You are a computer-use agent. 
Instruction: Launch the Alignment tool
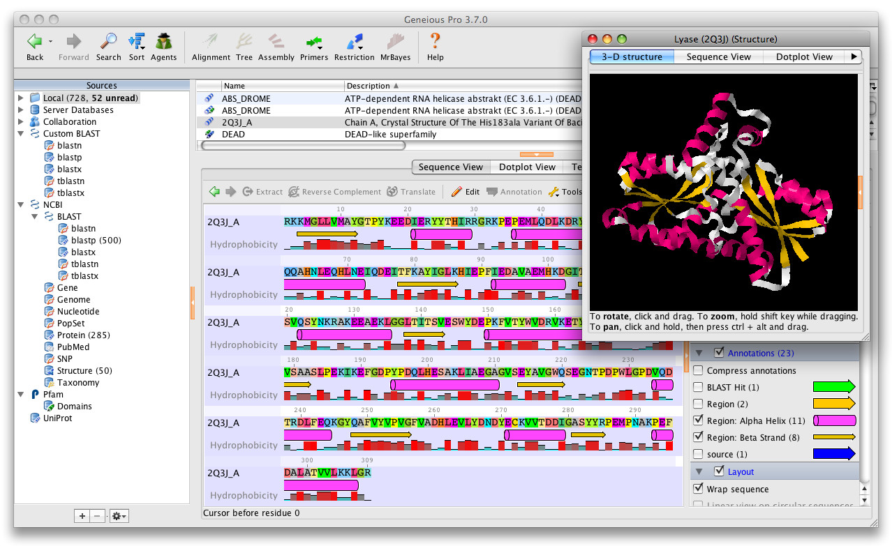click(211, 42)
